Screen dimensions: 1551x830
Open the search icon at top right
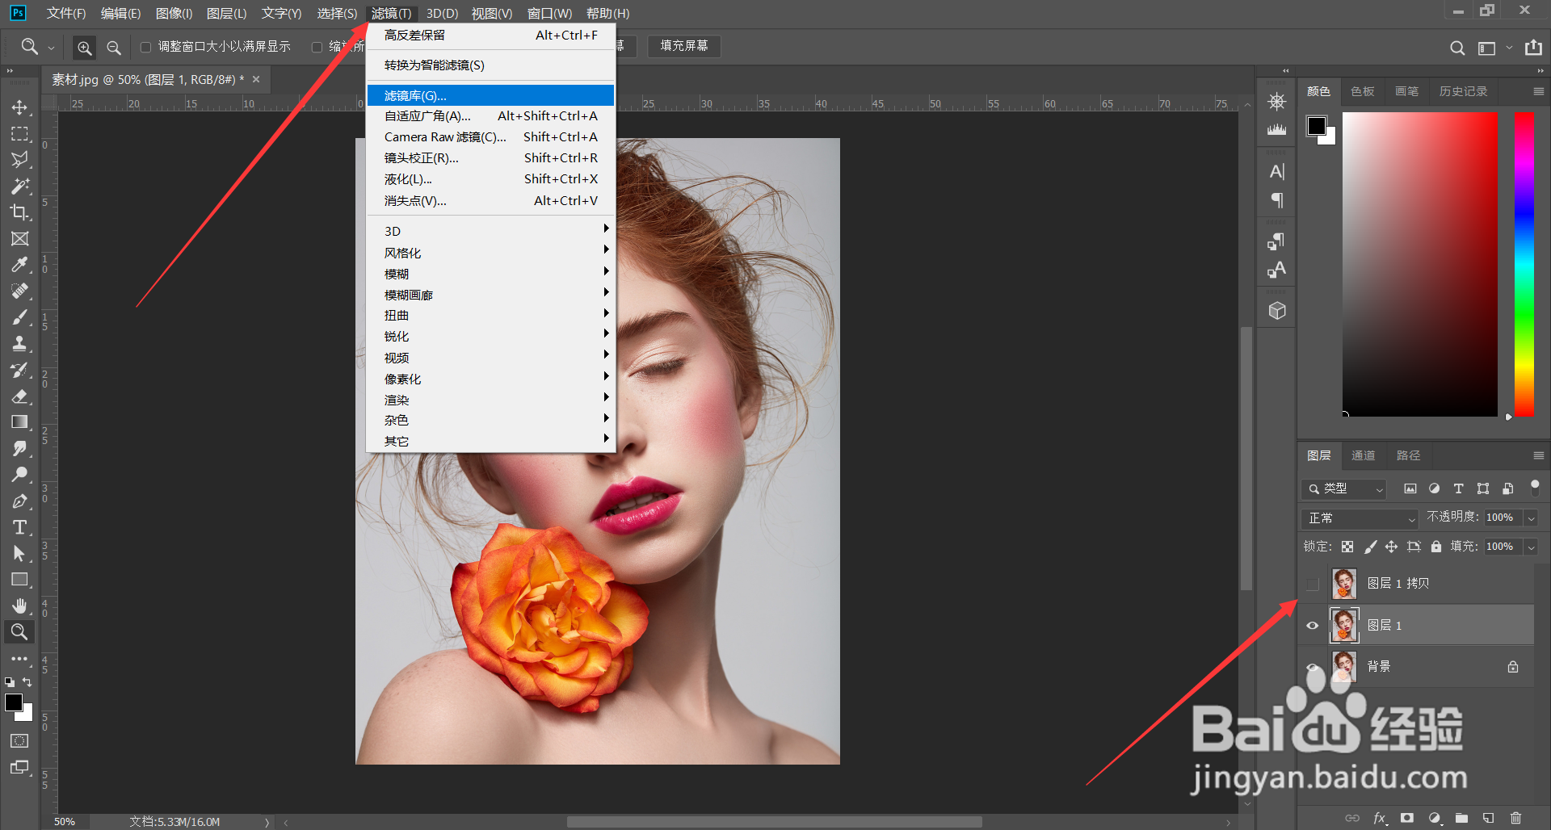point(1457,48)
